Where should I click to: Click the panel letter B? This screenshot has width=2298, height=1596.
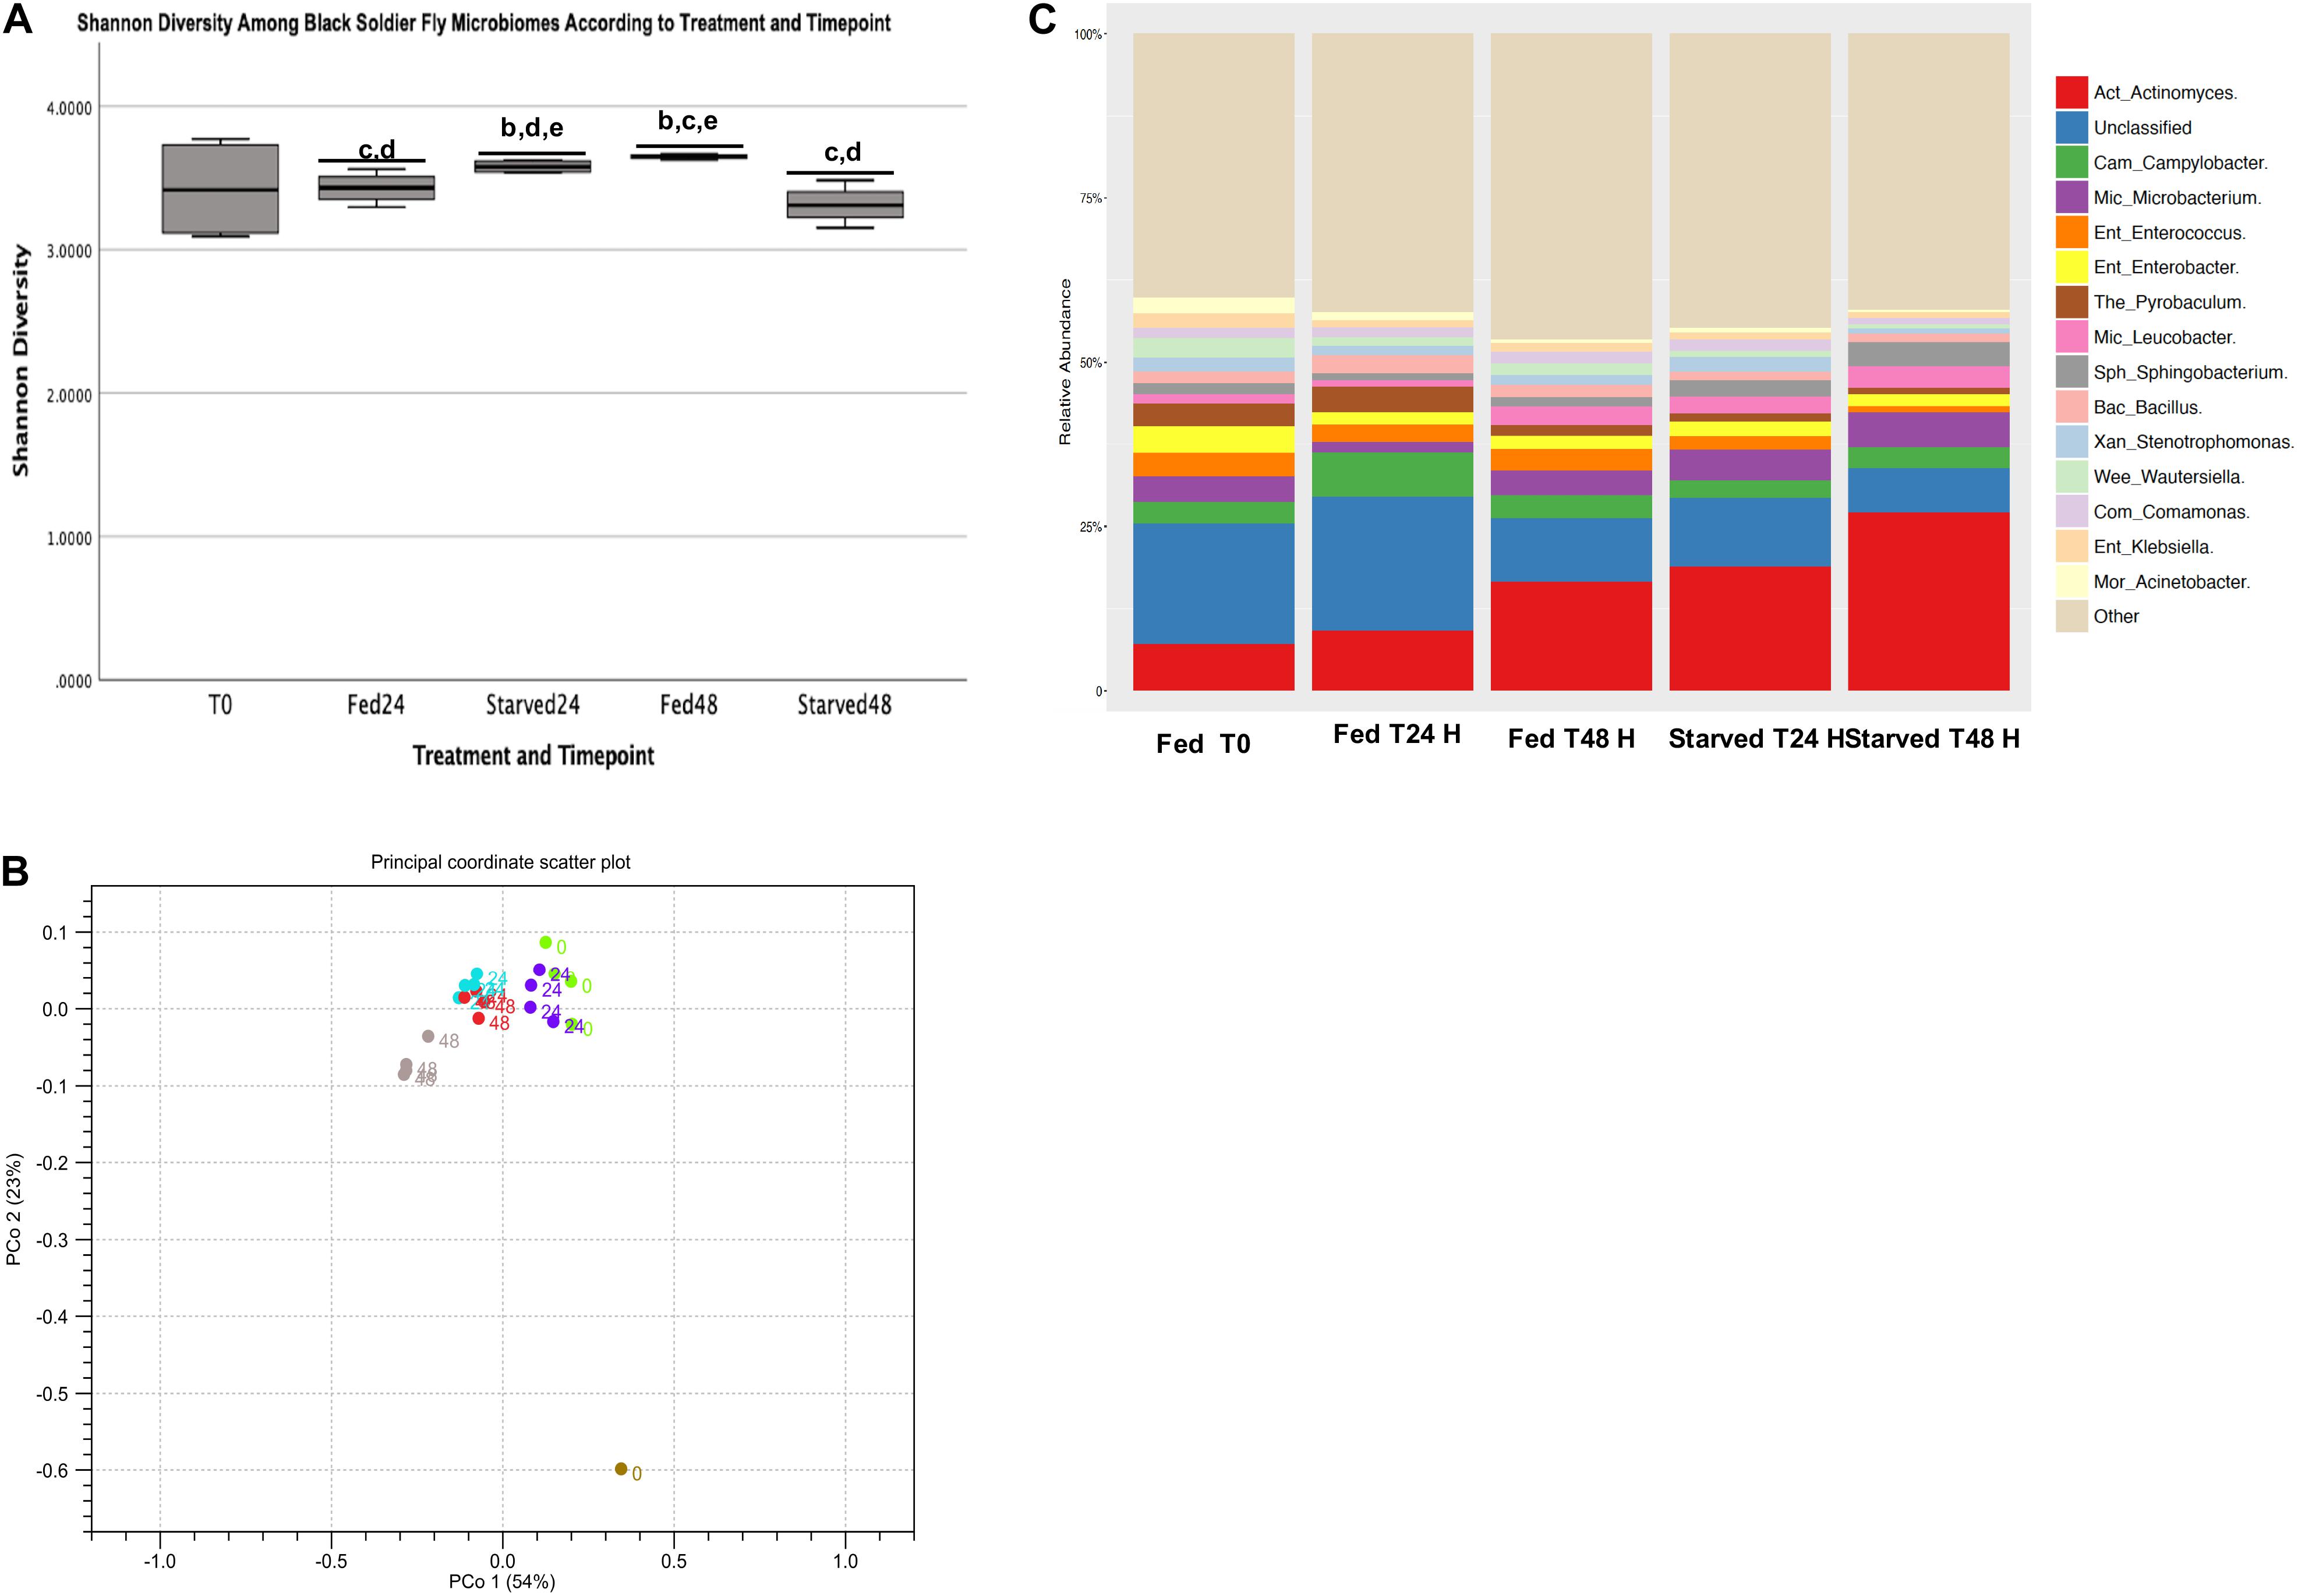coord(15,871)
